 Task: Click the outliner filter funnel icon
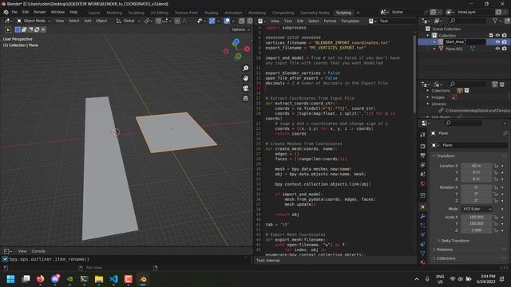(x=495, y=21)
